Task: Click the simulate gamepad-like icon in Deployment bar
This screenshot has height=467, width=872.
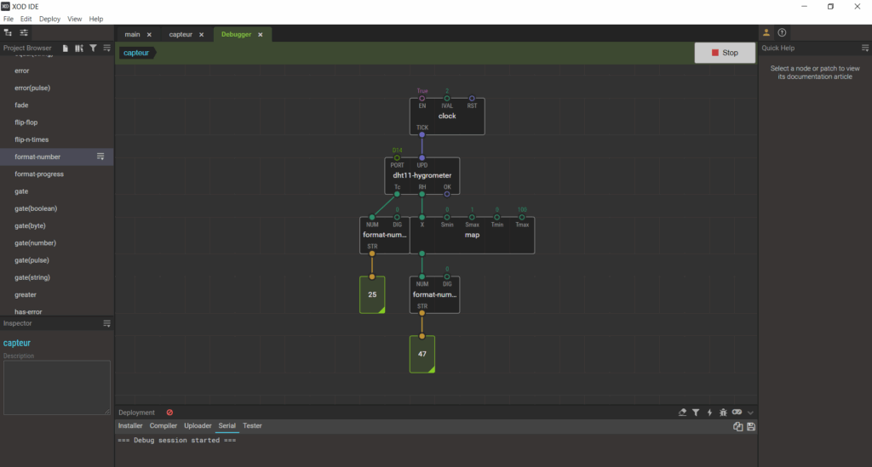Action: click(737, 412)
